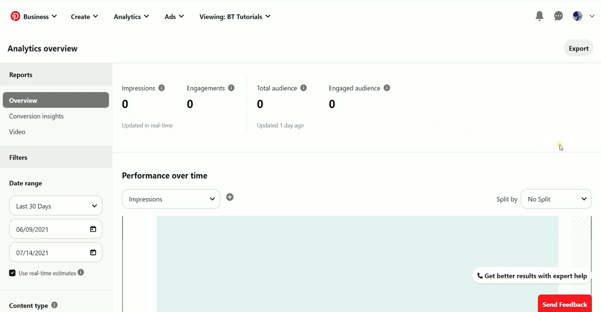
Task: Uncheck Use real-time estimates
Action: pyautogui.click(x=12, y=272)
